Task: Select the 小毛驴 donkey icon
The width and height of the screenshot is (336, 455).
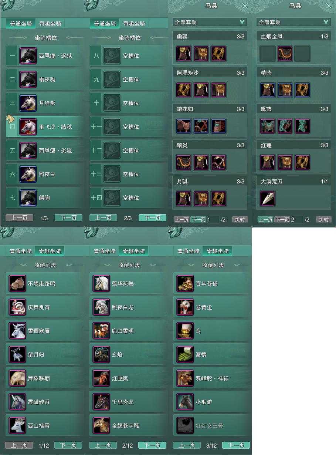Action: [x=185, y=402]
